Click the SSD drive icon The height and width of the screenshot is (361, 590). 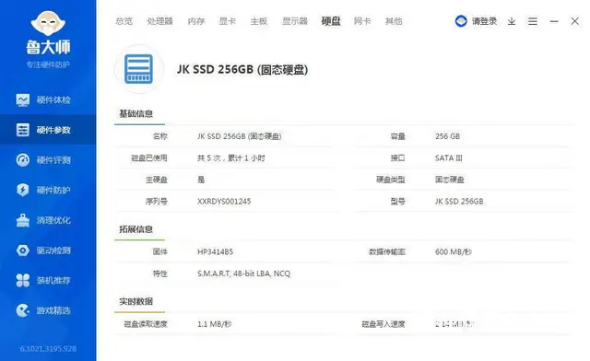click(x=139, y=69)
